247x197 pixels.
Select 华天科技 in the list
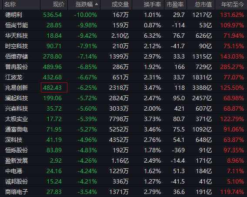tap(17, 36)
